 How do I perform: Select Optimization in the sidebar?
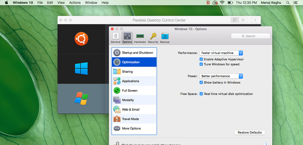[134, 62]
